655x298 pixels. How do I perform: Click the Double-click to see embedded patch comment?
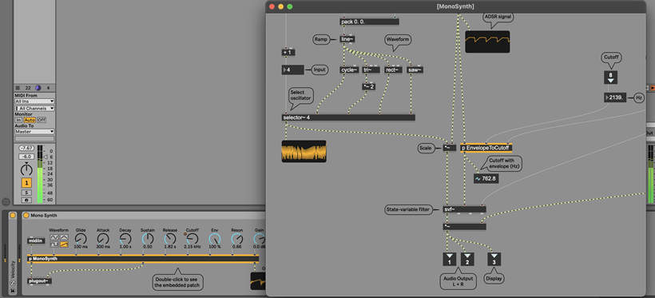(x=177, y=282)
